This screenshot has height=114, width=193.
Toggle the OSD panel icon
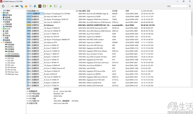(40, 6)
